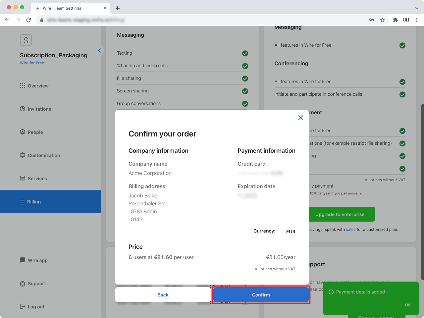Follow the sales link
The width and height of the screenshot is (424, 318).
pos(350,230)
